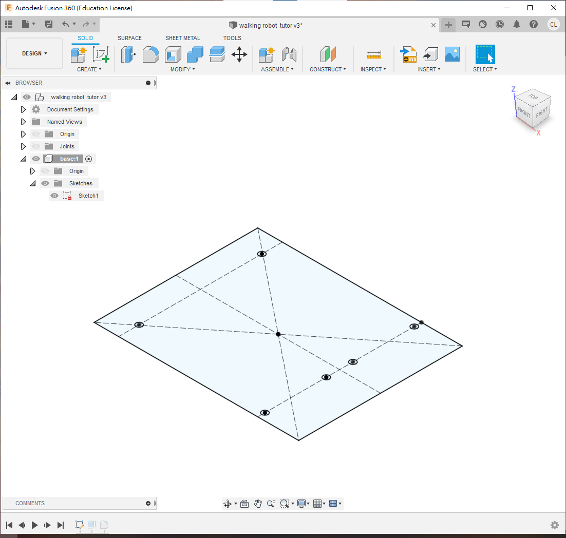Switch to the SURFACE tab
Image resolution: width=566 pixels, height=538 pixels.
129,38
